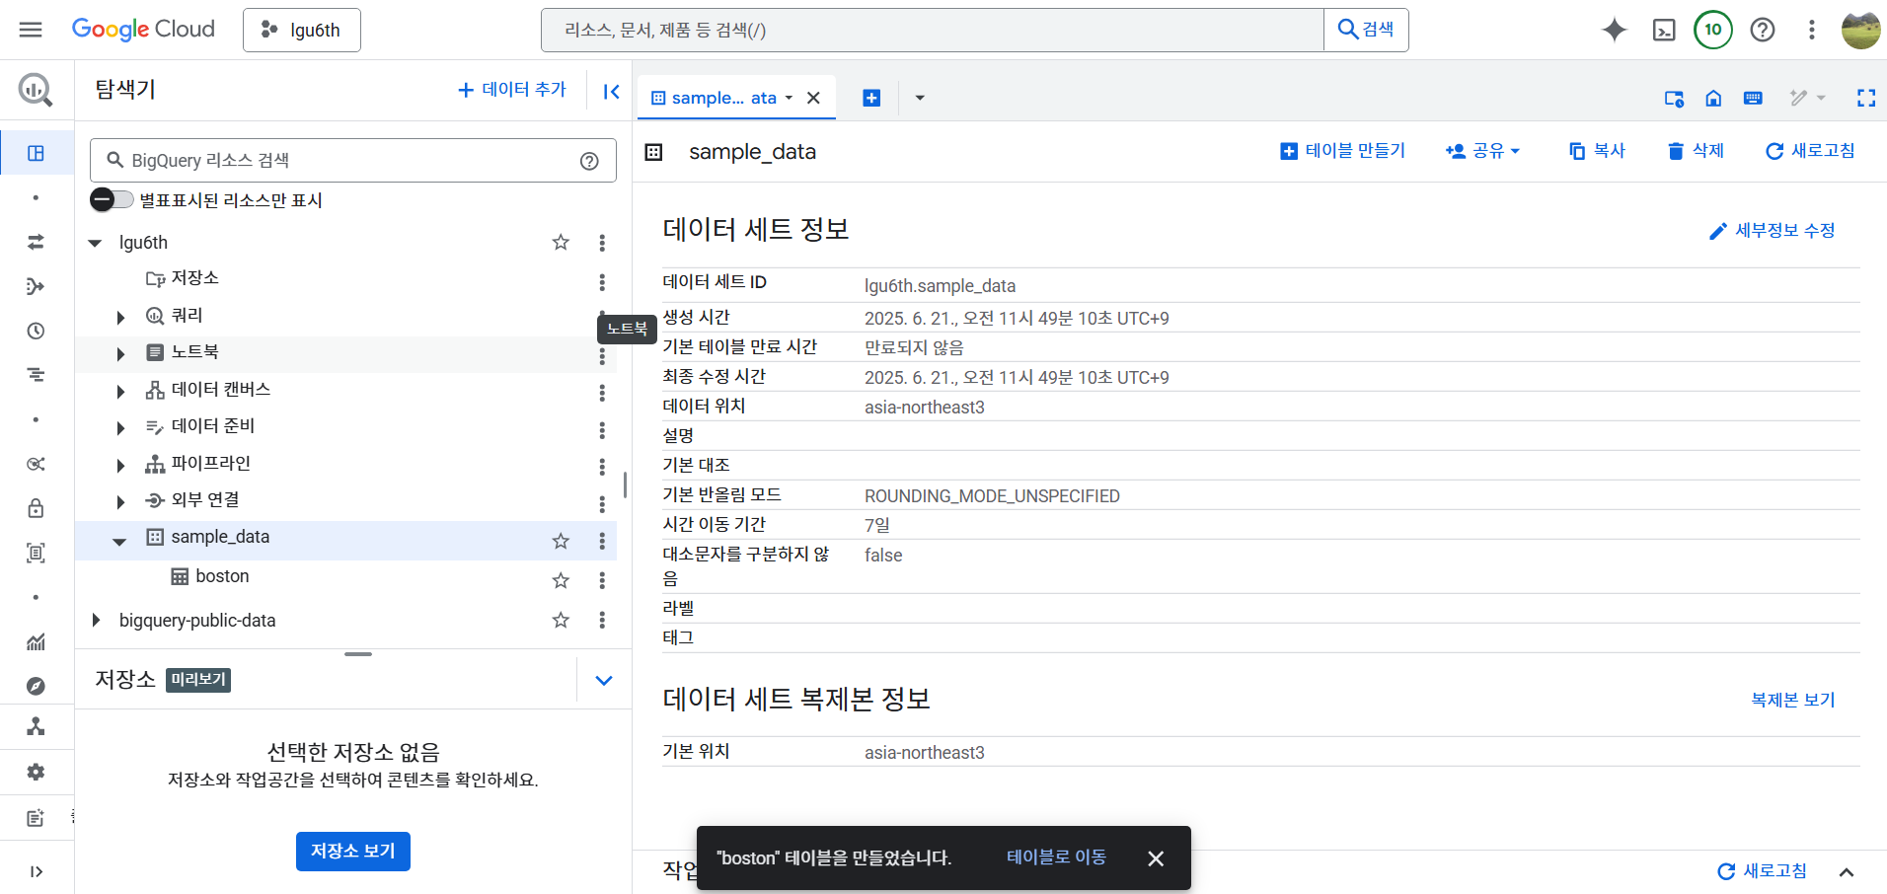
Task: Click 테이블로 이동 in the notification
Action: click(x=1056, y=857)
